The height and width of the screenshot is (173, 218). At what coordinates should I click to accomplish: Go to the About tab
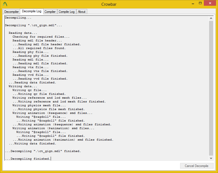81,12
